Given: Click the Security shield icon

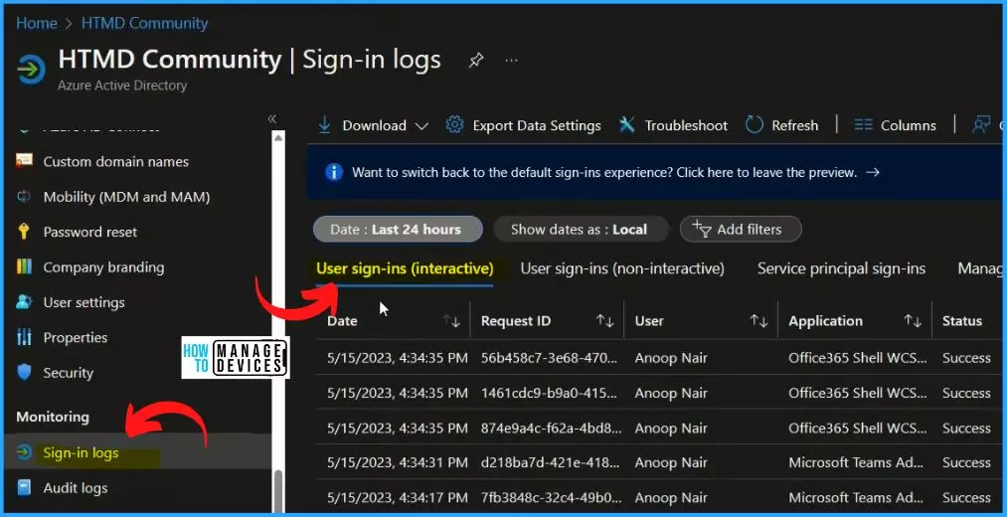Looking at the screenshot, I should click(24, 373).
